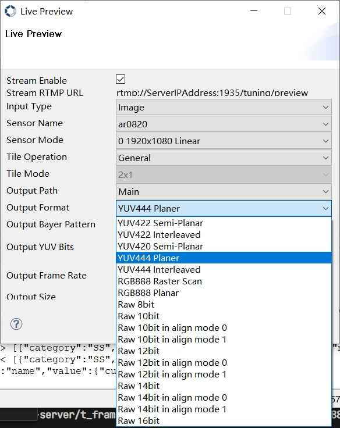Choose YUV444 Interleaved format

(x=224, y=270)
